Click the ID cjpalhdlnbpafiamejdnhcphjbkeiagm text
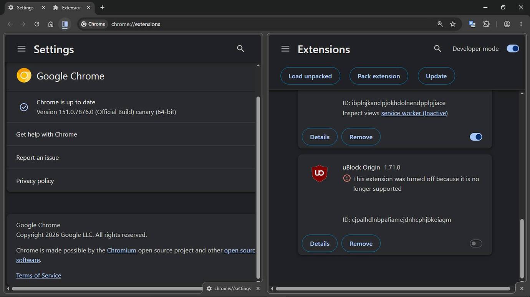530x297 pixels. (397, 219)
